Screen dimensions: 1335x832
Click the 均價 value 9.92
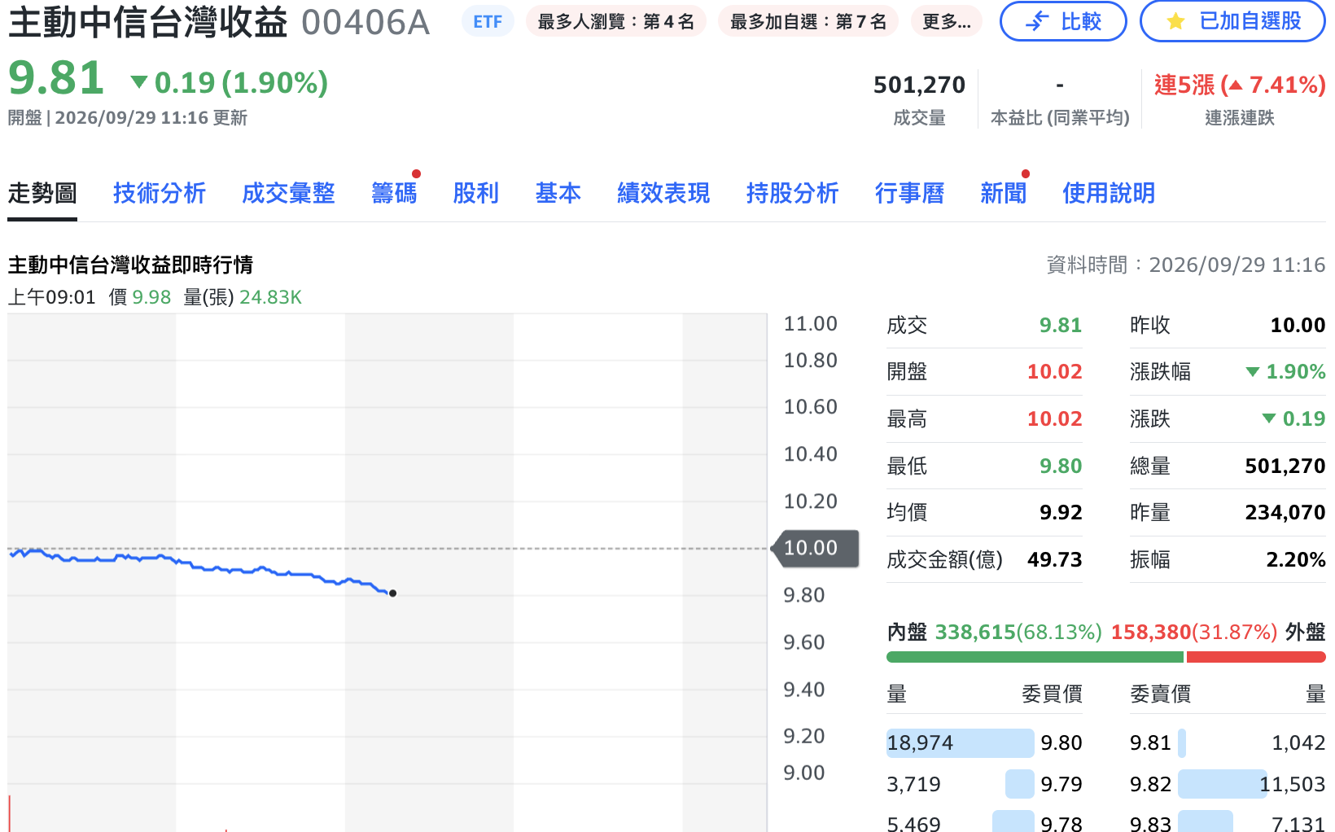[1061, 513]
